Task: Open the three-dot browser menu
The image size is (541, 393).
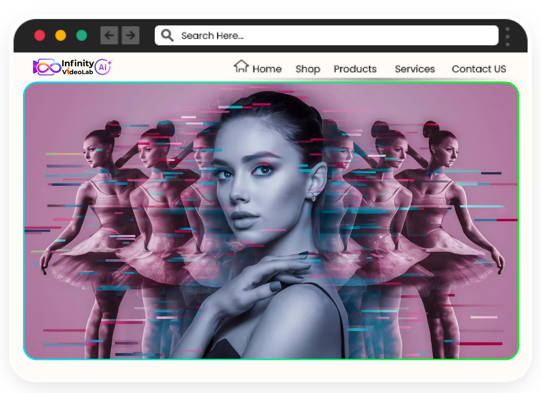Action: tap(507, 36)
